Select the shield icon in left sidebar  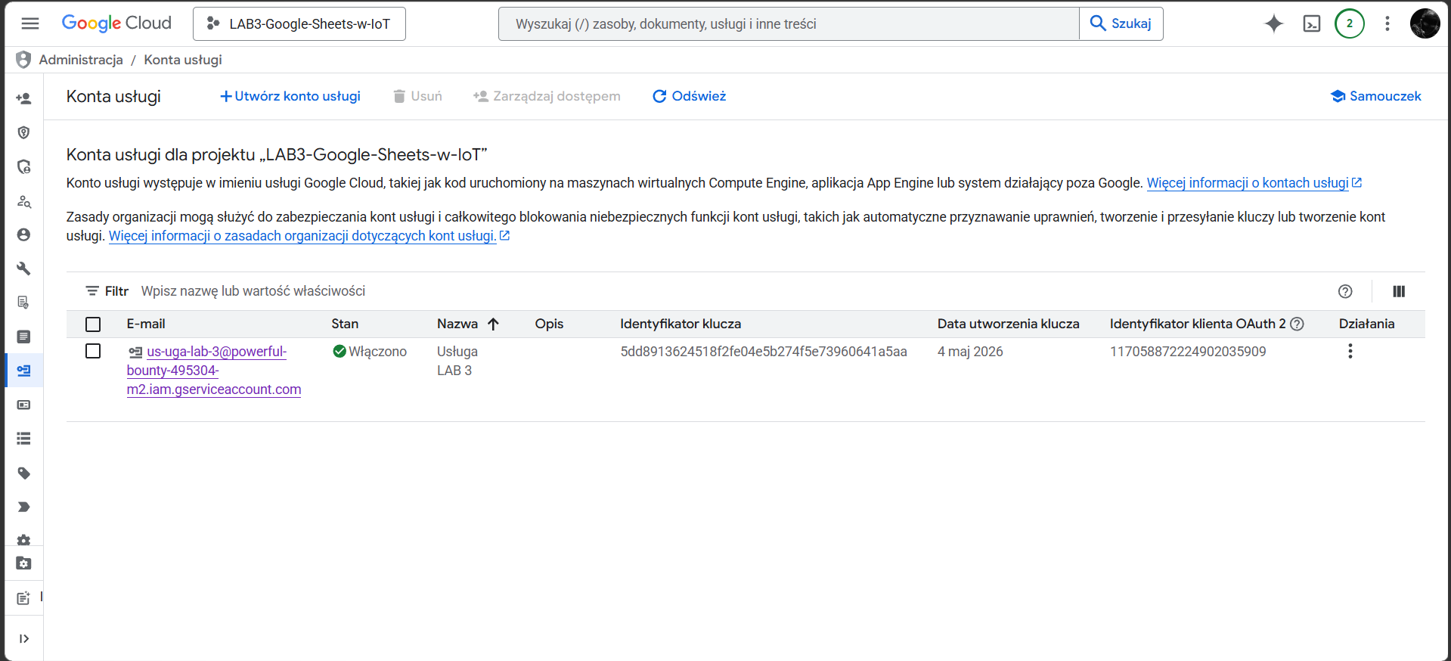23,132
